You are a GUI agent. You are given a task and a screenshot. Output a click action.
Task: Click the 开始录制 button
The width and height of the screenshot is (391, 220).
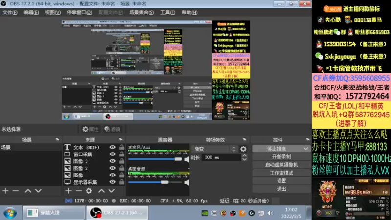point(282,156)
